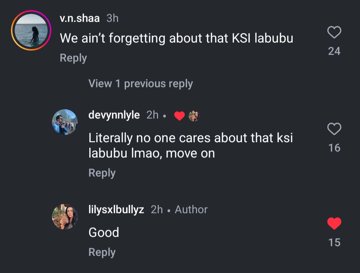Expand View 1 previous reply
360x273 pixels.
(140, 83)
